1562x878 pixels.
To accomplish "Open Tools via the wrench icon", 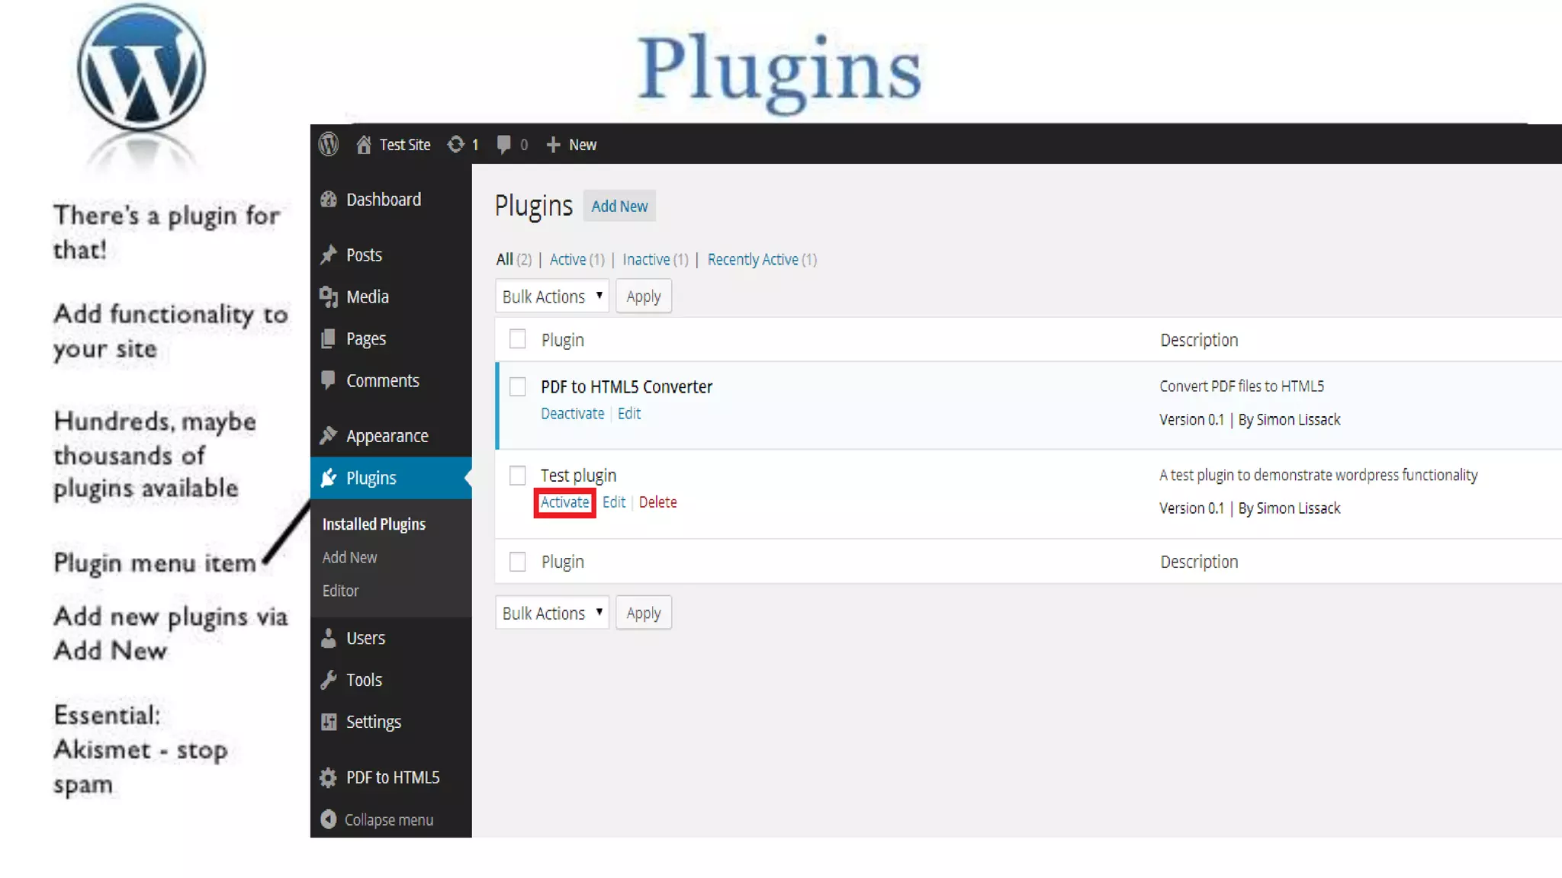I will (x=329, y=680).
